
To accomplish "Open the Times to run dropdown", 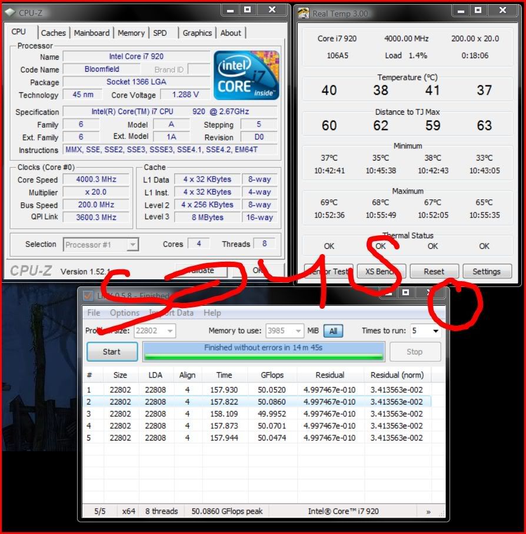I will point(435,331).
